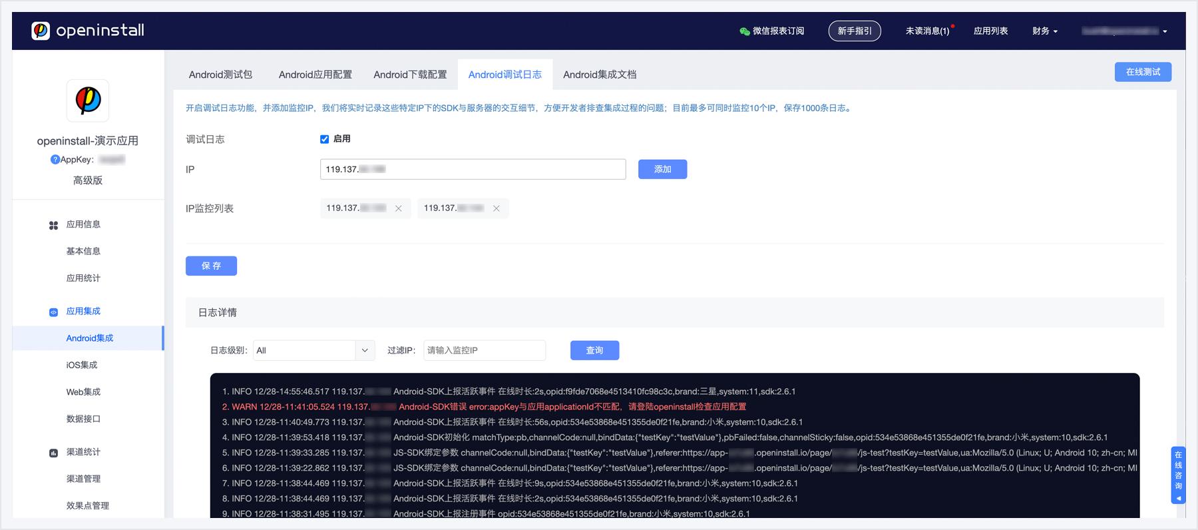Switch to Android测试包 tab
1198x530 pixels.
coord(220,75)
